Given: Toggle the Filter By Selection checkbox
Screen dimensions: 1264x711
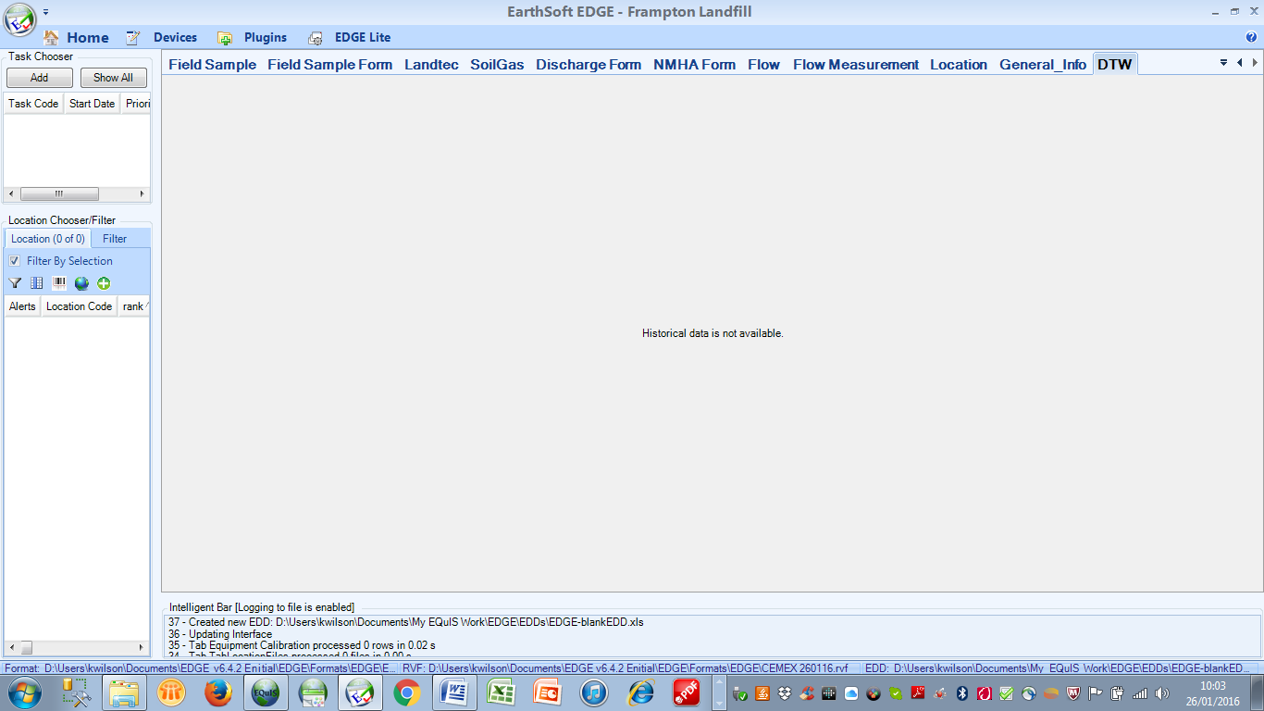Looking at the screenshot, I should click(x=15, y=261).
